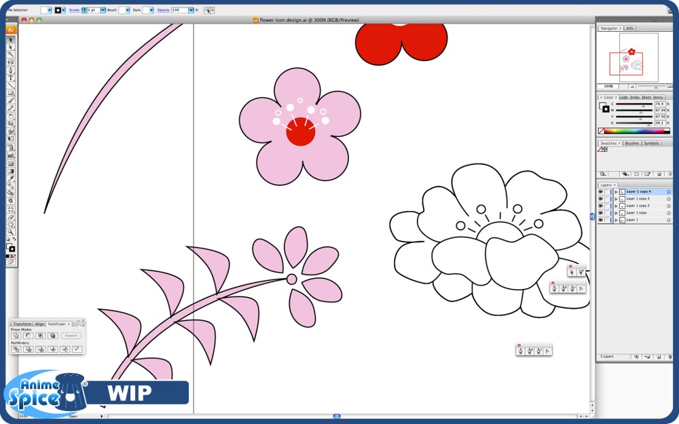This screenshot has height=424, width=679.
Task: Click the Divide pathfinder icon
Action: [x=16, y=349]
